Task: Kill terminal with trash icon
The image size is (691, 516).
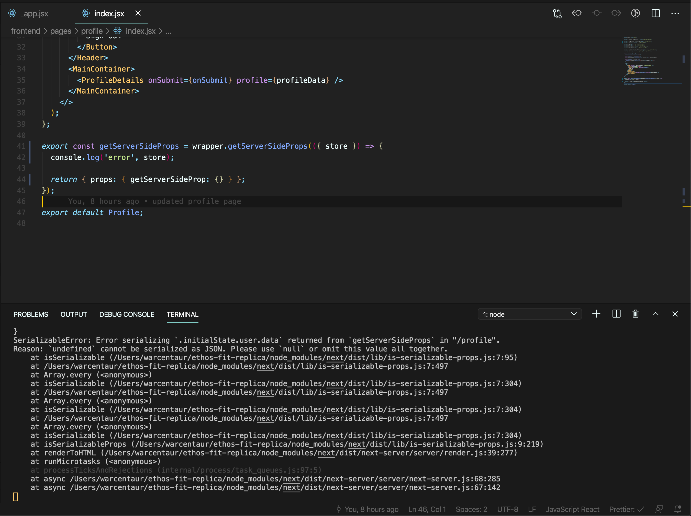Action: pyautogui.click(x=636, y=314)
